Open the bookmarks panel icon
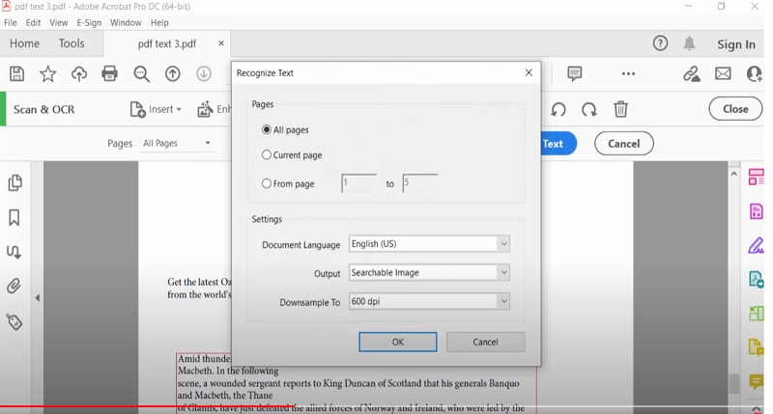773x414 pixels. [14, 217]
